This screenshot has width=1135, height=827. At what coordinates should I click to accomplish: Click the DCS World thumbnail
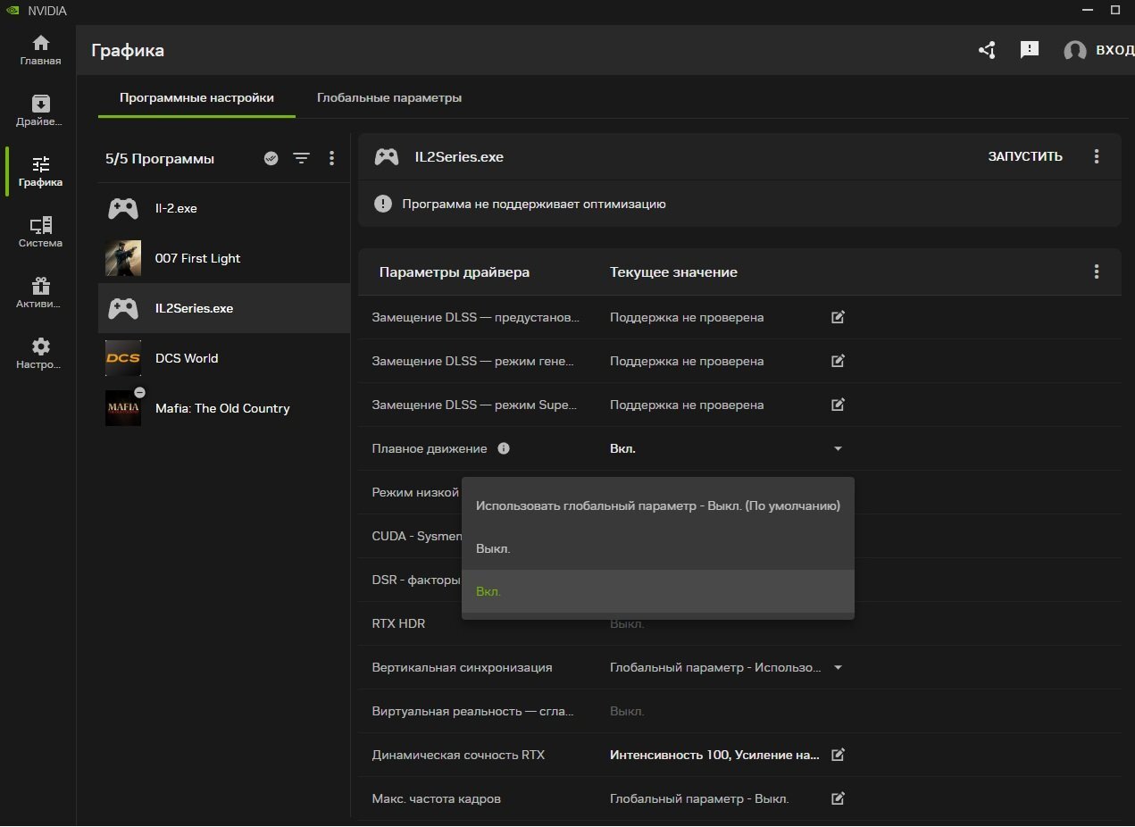[123, 358]
